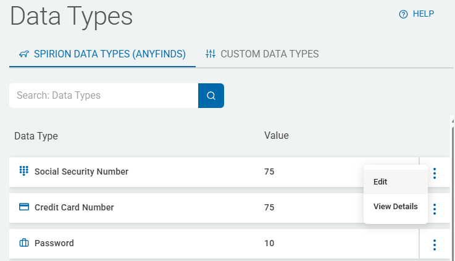Select View Details in the popup menu

click(x=395, y=207)
